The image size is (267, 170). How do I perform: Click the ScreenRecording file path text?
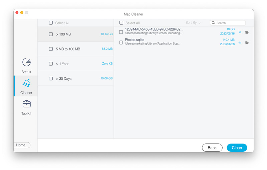(154, 33)
